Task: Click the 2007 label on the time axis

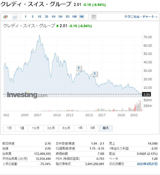Action: tap(37, 115)
